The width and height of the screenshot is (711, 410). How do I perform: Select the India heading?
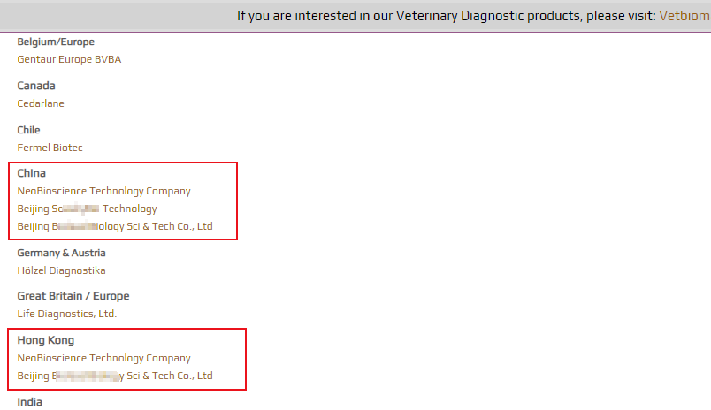click(29, 402)
